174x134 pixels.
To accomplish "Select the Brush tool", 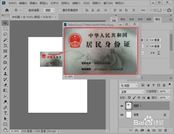I will point(5,68).
